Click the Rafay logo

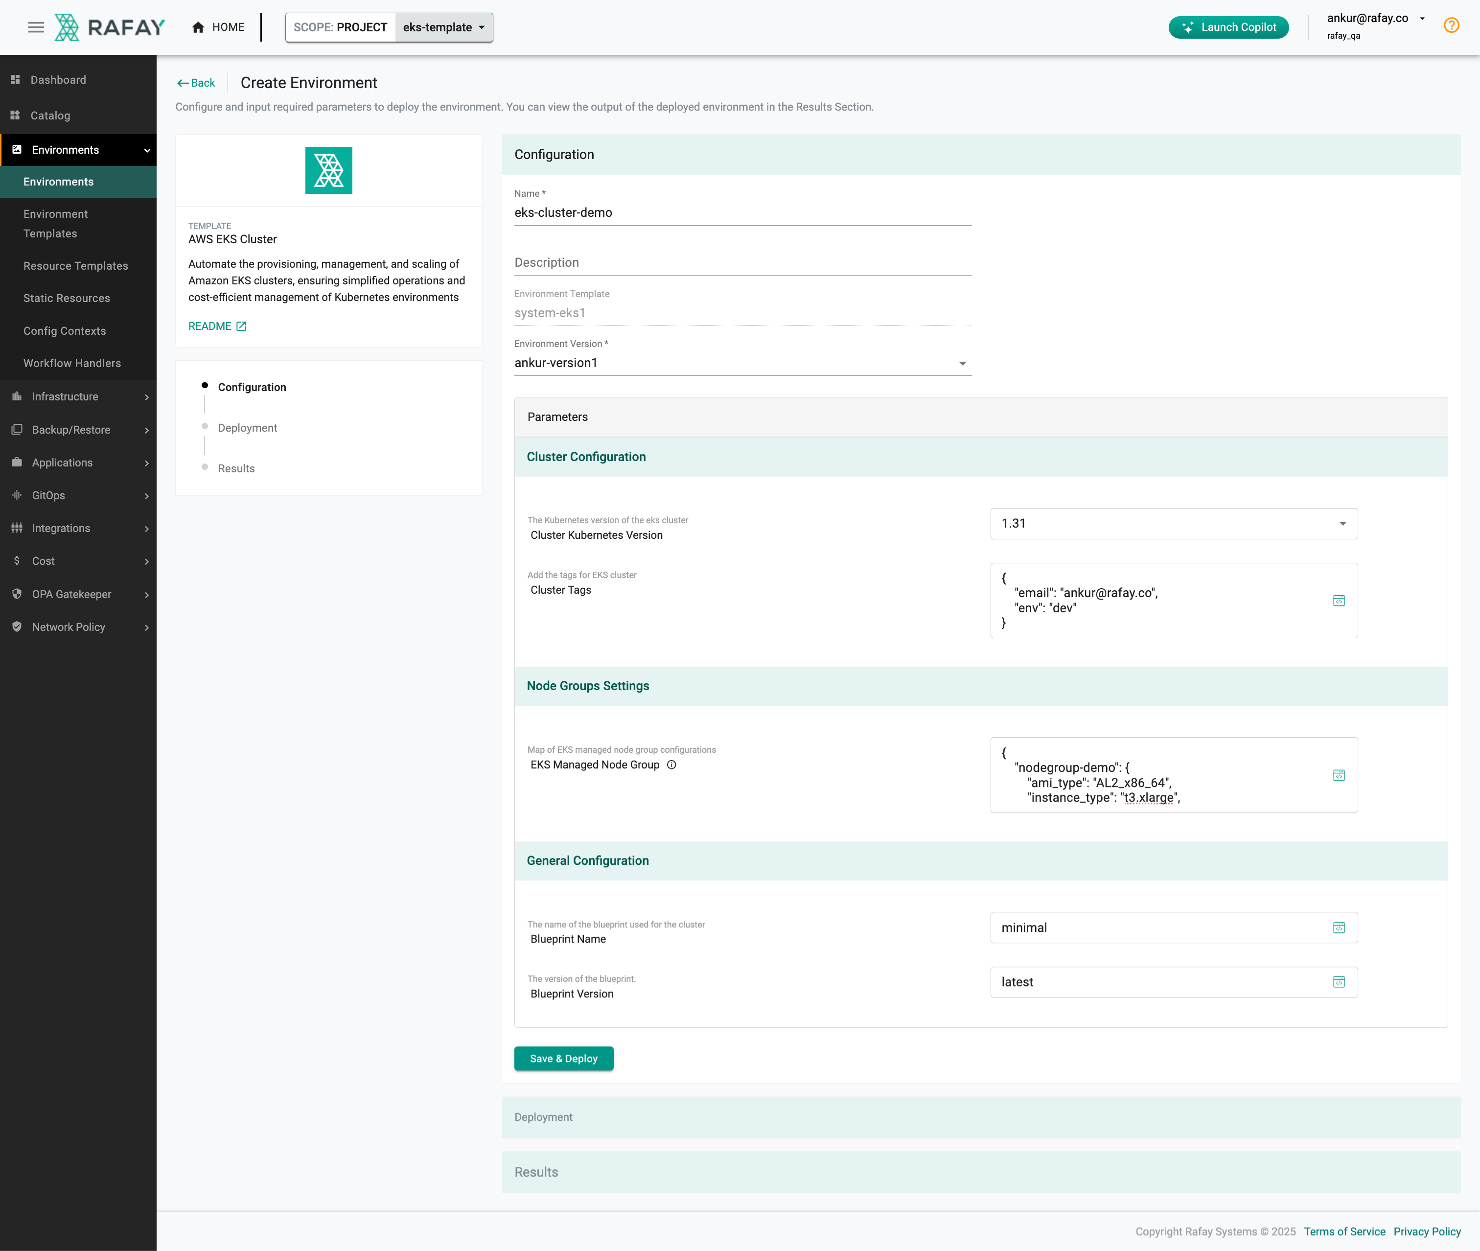click(x=110, y=27)
